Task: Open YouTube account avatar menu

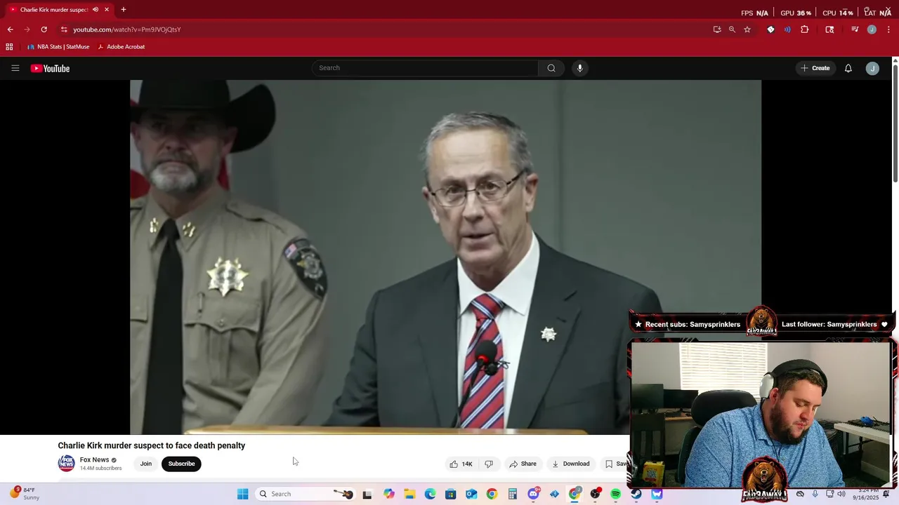Action: tap(872, 68)
